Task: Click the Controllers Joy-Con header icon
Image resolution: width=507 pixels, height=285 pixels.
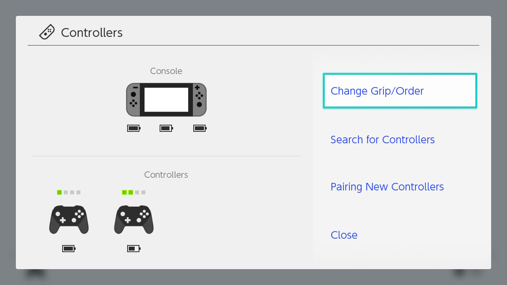Action: (x=46, y=32)
